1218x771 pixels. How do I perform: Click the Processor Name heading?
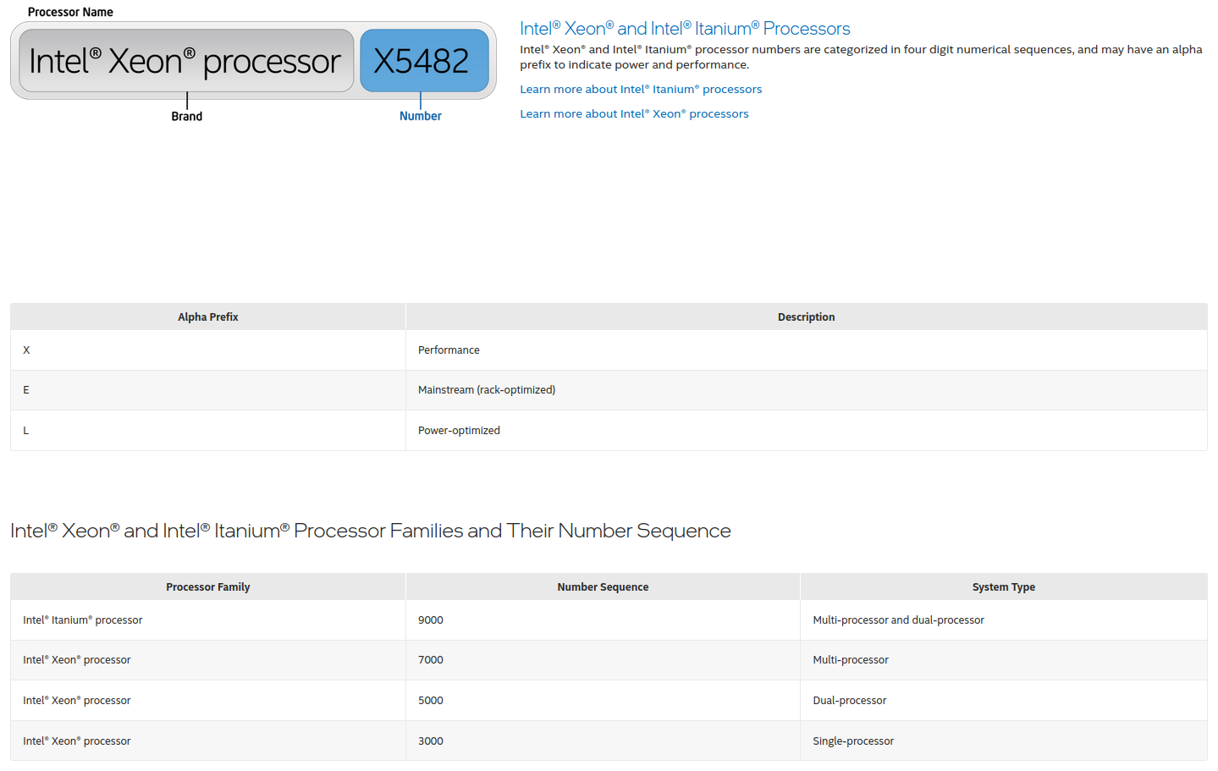tap(70, 12)
